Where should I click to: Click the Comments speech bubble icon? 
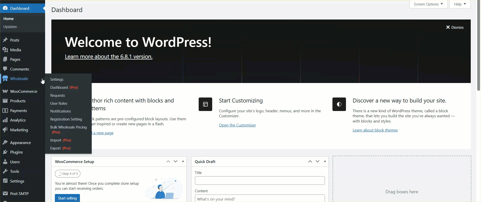5,69
